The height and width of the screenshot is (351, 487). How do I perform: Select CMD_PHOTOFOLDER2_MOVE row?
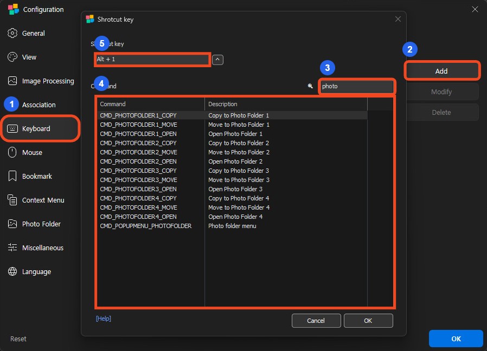coord(232,152)
